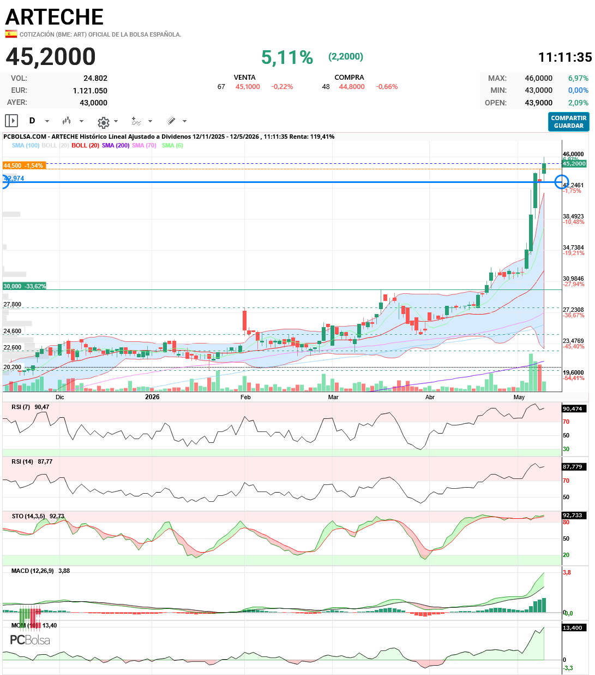Image resolution: width=595 pixels, height=675 pixels.
Task: Expand the drawing tools dropdown arrow
Action: click(x=184, y=121)
